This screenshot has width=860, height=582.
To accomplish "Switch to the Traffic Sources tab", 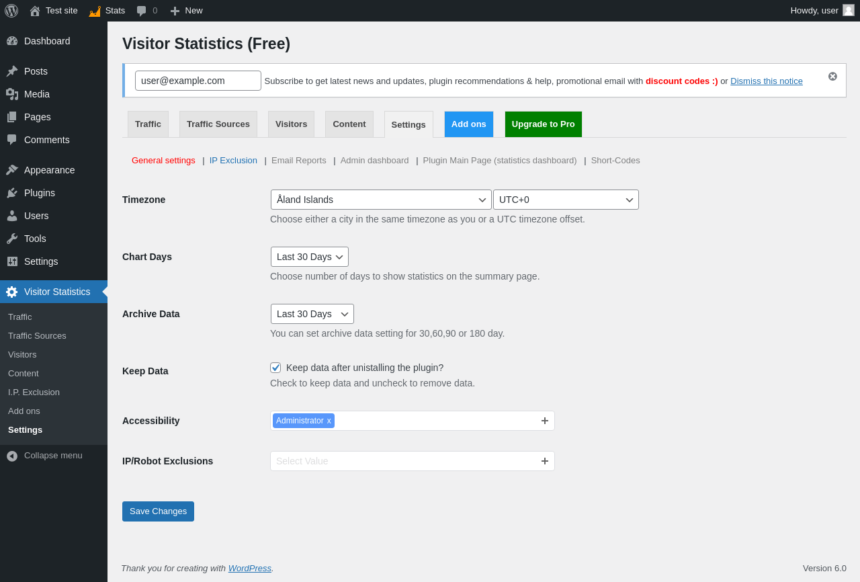I will click(218, 124).
